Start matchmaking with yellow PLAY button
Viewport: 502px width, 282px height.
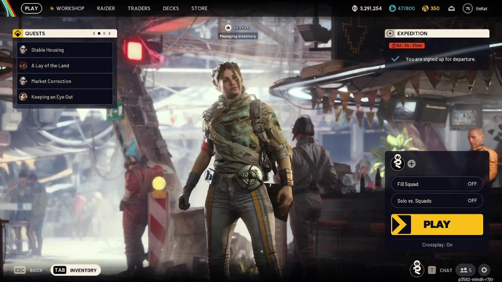[437, 224]
